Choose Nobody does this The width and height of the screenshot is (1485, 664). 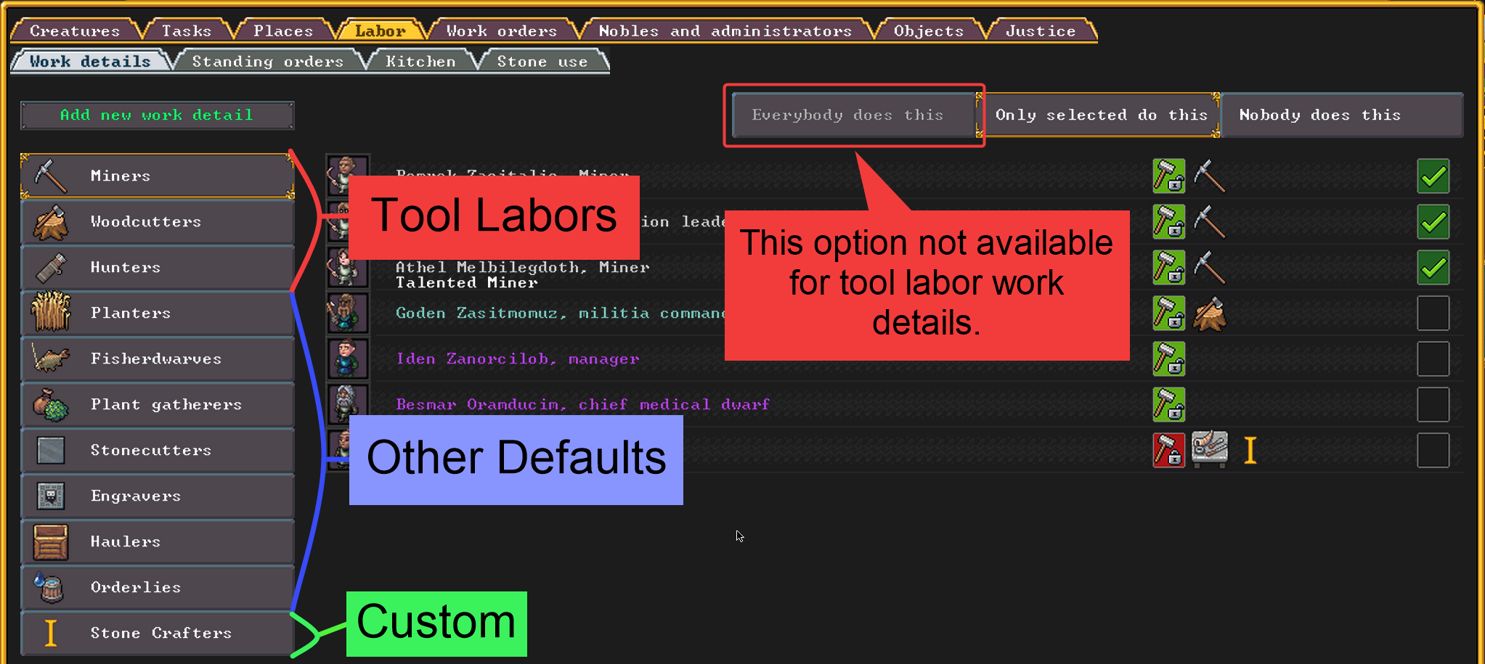pos(1343,115)
